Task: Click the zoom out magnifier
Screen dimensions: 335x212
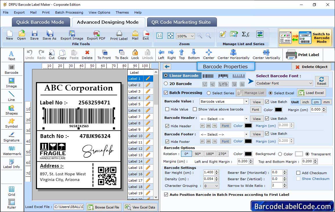Action: tap(208, 36)
